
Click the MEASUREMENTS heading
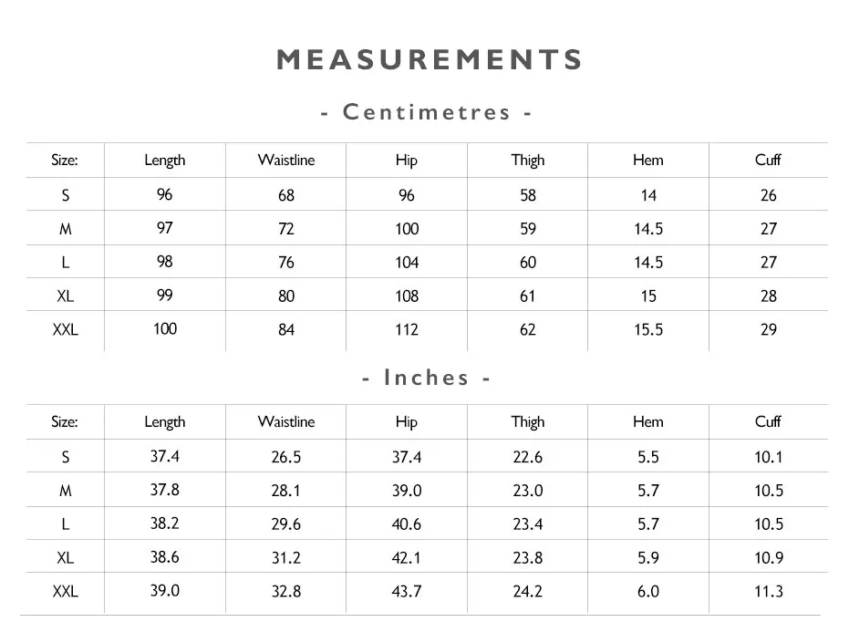[x=429, y=59]
